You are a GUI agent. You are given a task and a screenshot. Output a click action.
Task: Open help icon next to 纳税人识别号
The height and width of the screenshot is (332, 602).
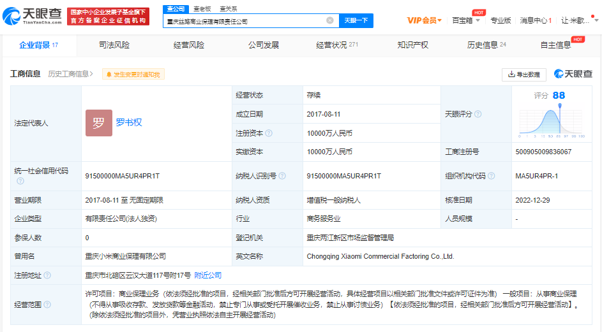pyautogui.click(x=282, y=176)
